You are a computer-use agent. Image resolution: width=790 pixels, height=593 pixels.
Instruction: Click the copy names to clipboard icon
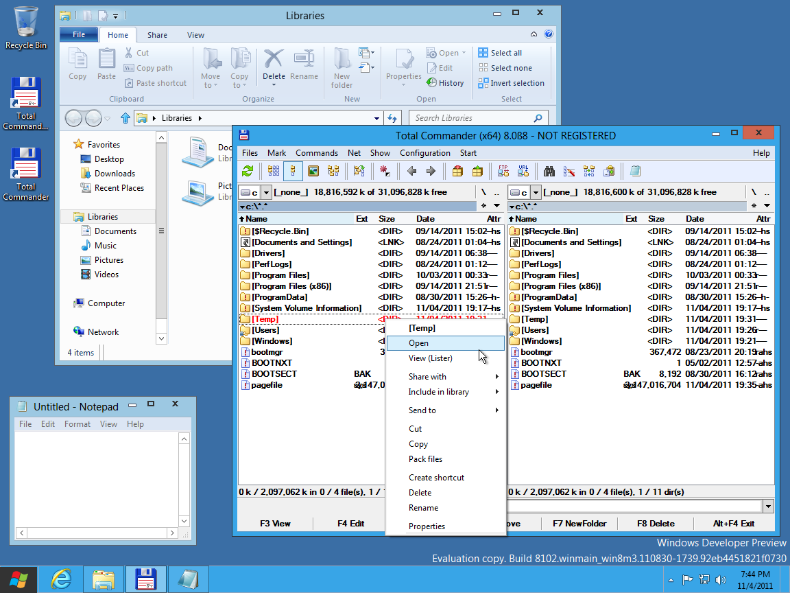609,172
